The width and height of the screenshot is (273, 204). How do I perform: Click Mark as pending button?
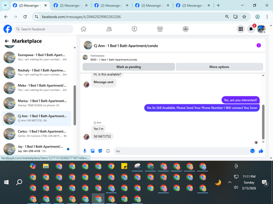129,67
